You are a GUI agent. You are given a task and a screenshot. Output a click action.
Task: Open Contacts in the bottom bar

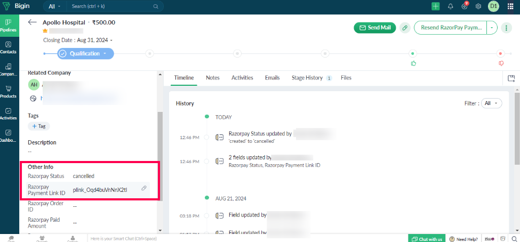click(73, 239)
